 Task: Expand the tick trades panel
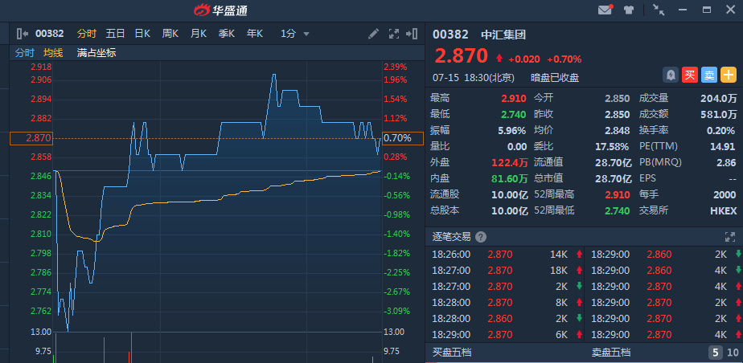pyautogui.click(x=729, y=237)
